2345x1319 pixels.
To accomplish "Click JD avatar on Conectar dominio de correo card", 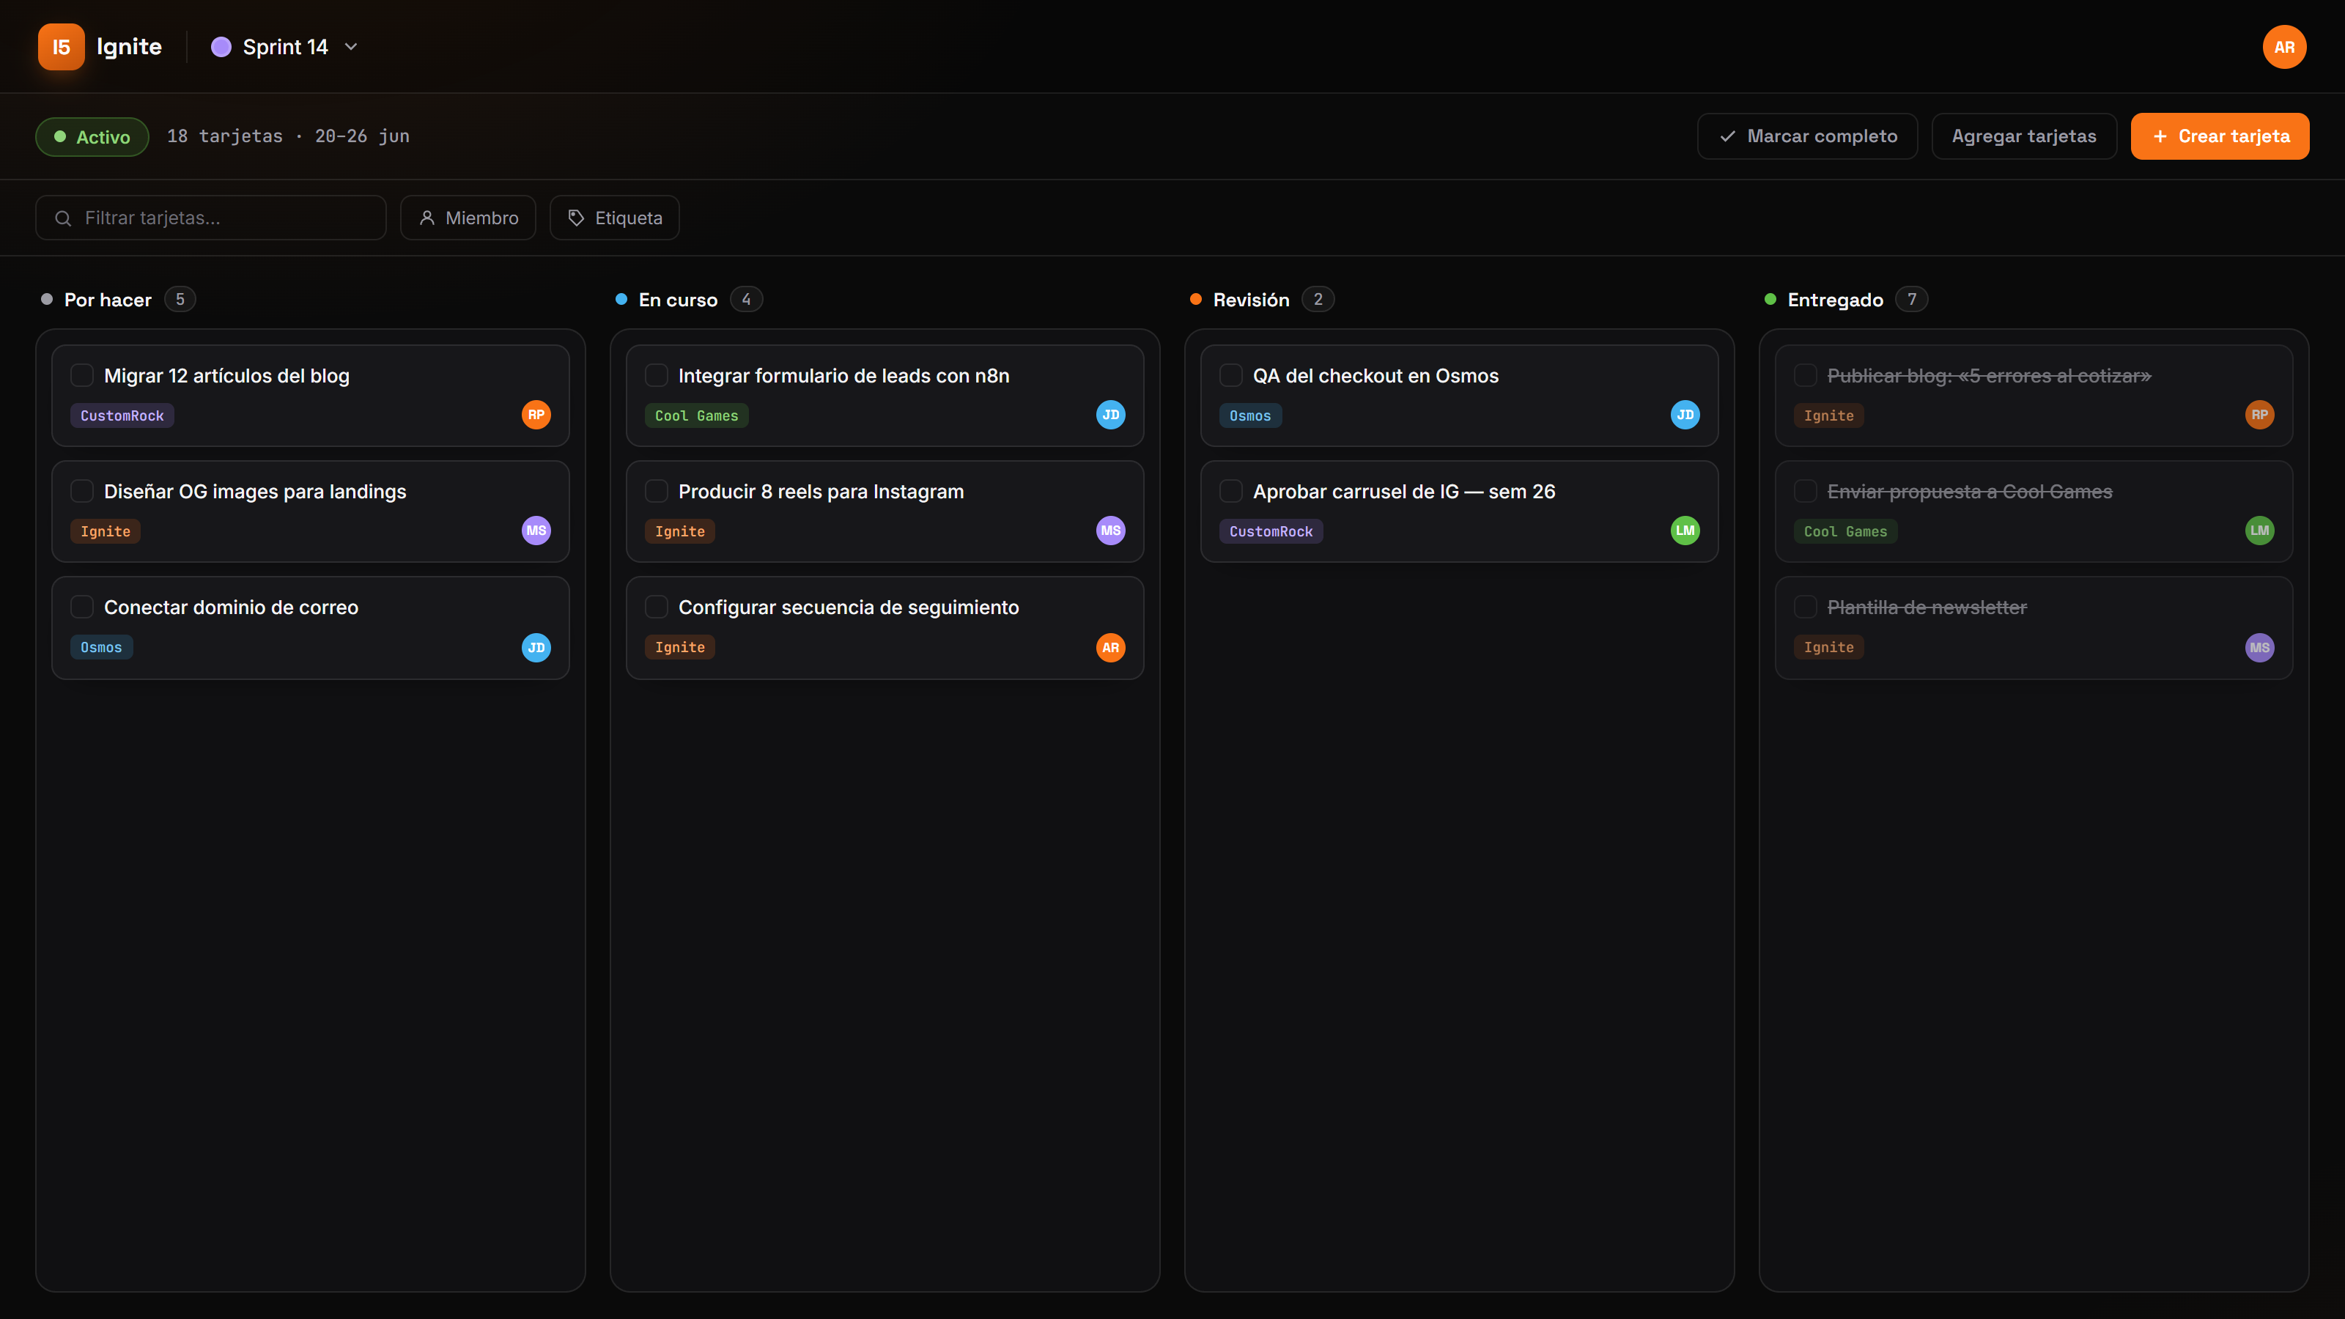I will coord(536,647).
